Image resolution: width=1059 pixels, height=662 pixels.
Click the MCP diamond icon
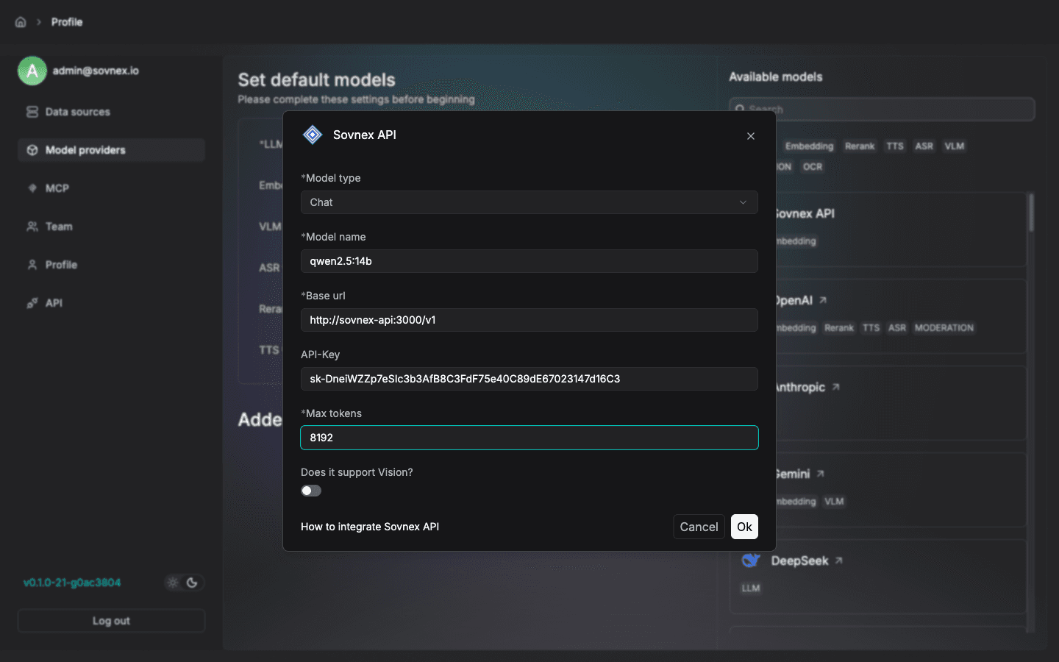tap(32, 188)
